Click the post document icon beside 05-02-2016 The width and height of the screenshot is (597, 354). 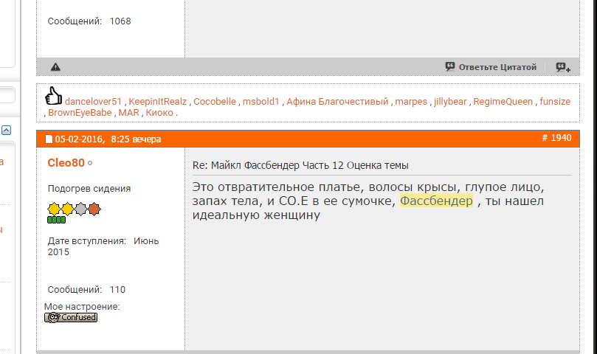[x=49, y=139]
